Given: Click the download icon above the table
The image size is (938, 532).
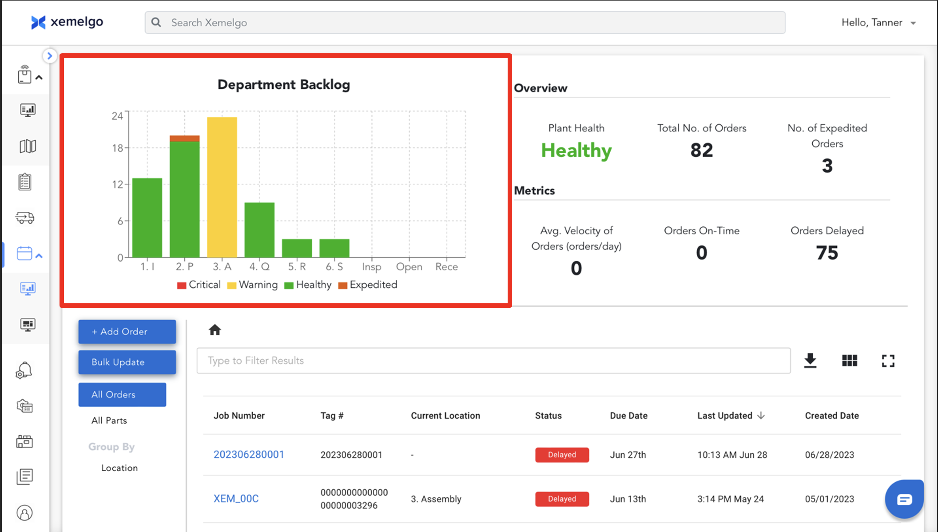Looking at the screenshot, I should (x=810, y=361).
